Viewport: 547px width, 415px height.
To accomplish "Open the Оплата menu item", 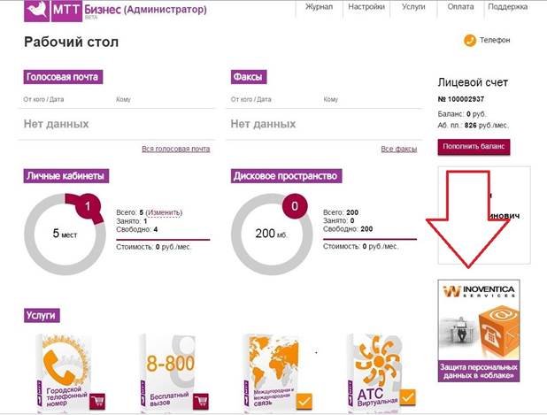I will click(x=458, y=7).
